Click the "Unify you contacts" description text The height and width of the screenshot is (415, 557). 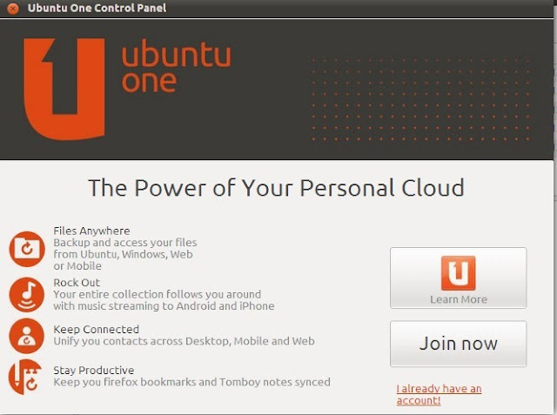click(184, 341)
